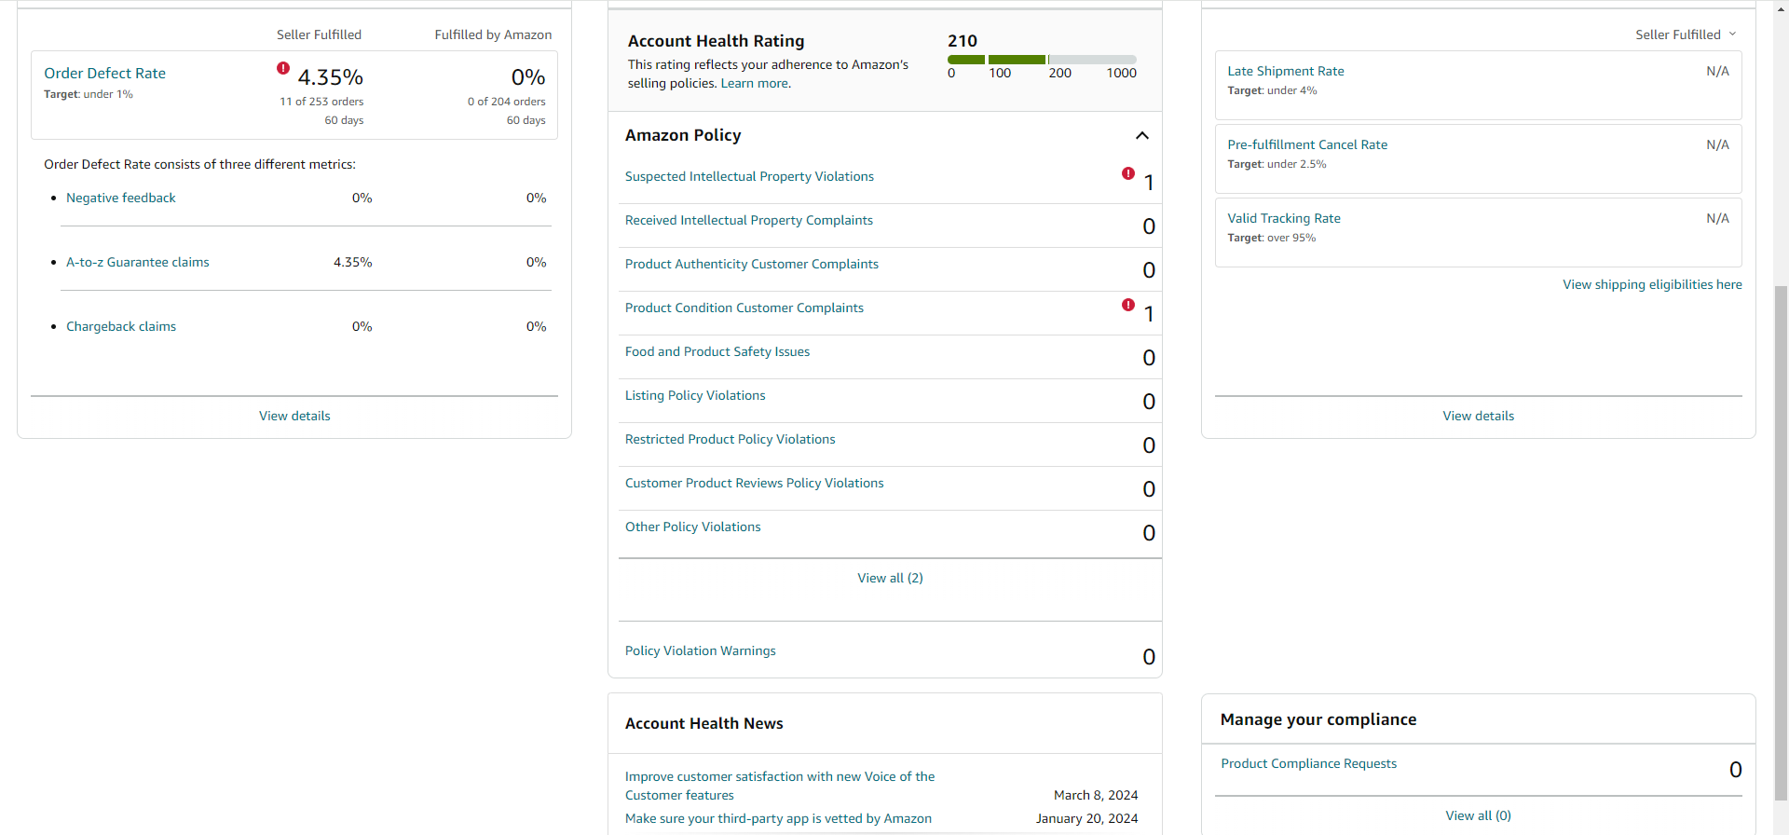Open Late Shipment Rate metric

click(x=1286, y=71)
